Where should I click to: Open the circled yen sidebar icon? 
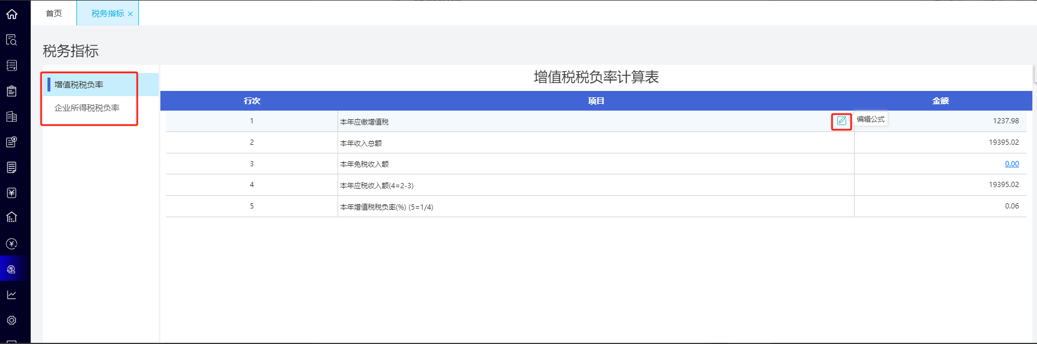point(12,244)
